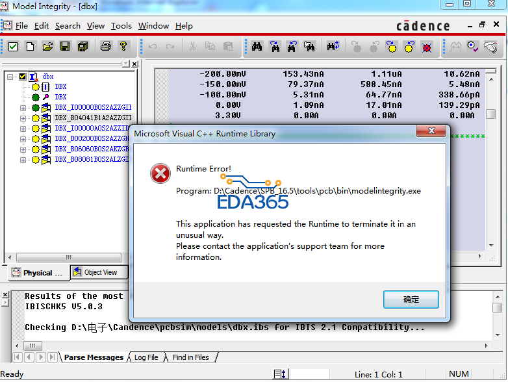Click the magnifier with checkmark toolbar icon
This screenshot has height=382, width=508.
(473, 47)
